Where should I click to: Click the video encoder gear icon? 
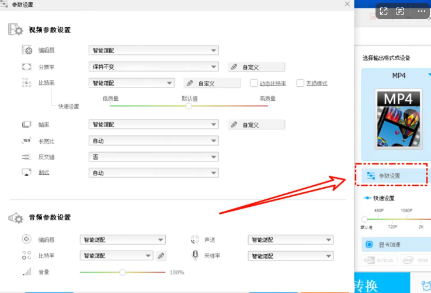point(27,51)
